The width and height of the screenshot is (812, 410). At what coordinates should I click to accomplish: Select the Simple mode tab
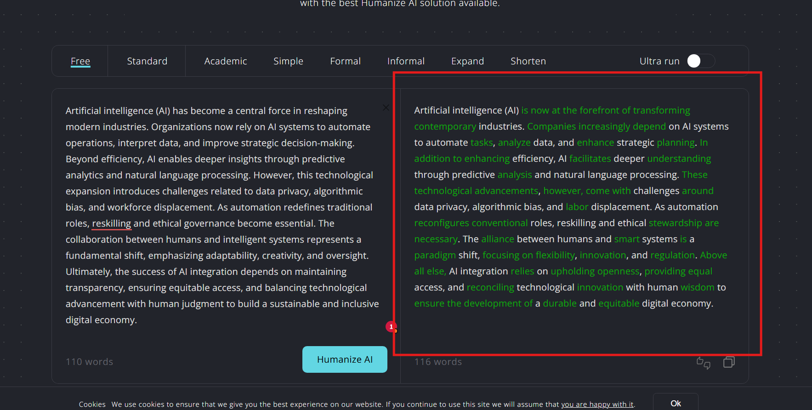click(288, 61)
